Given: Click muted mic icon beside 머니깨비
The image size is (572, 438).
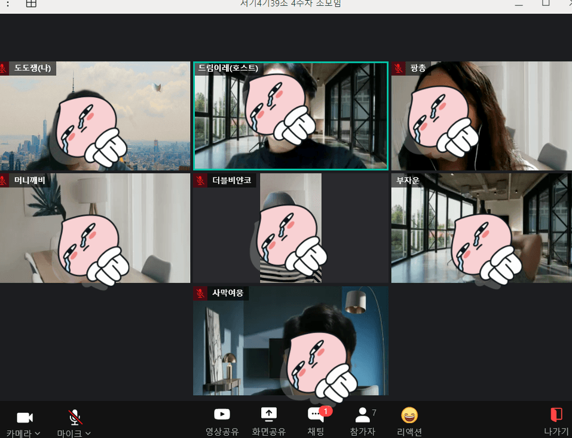Looking at the screenshot, I should [x=4, y=180].
